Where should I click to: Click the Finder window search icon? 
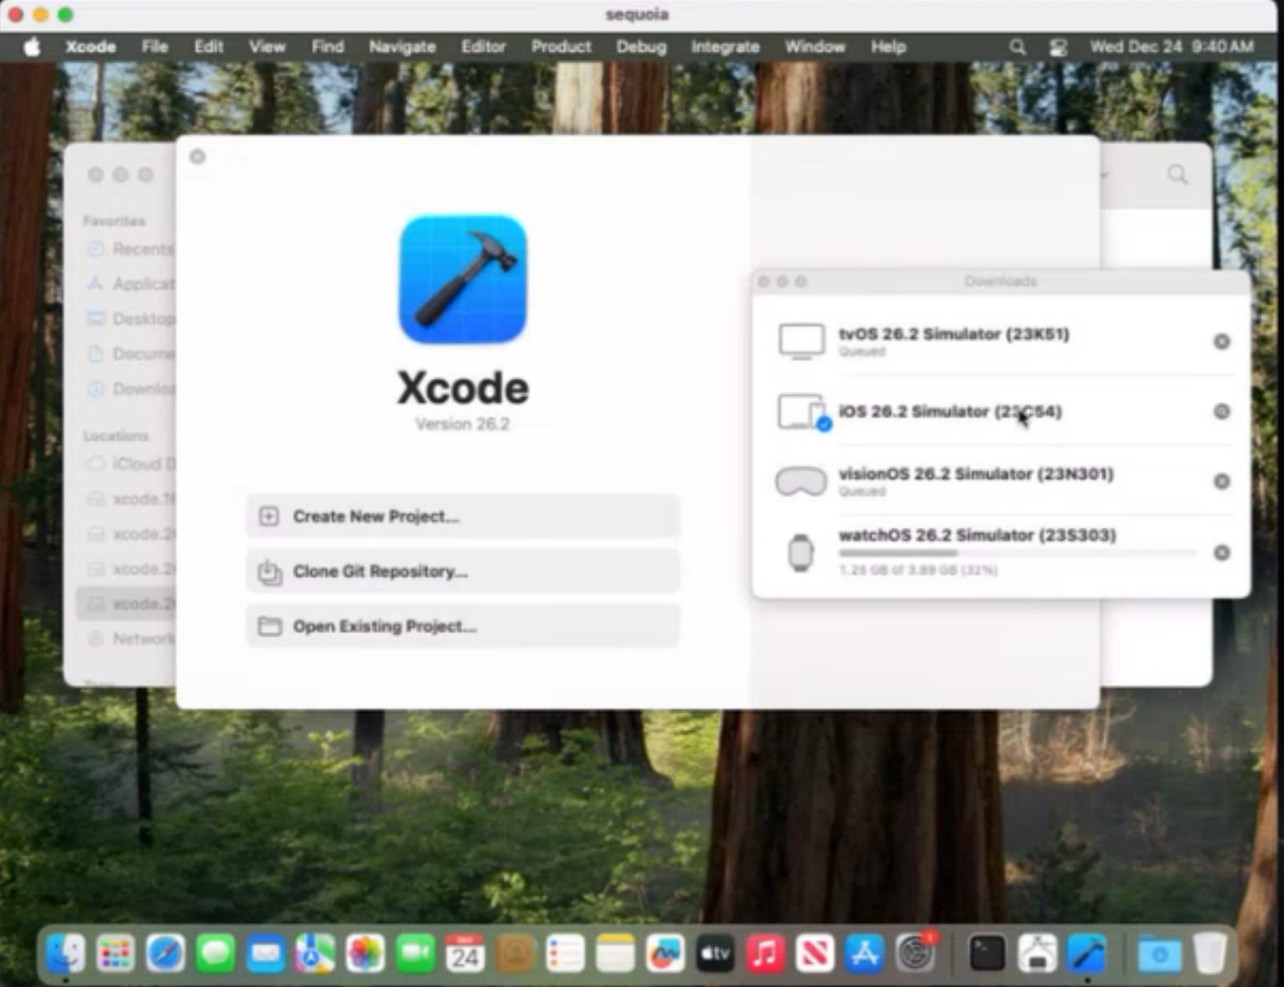pos(1177,175)
